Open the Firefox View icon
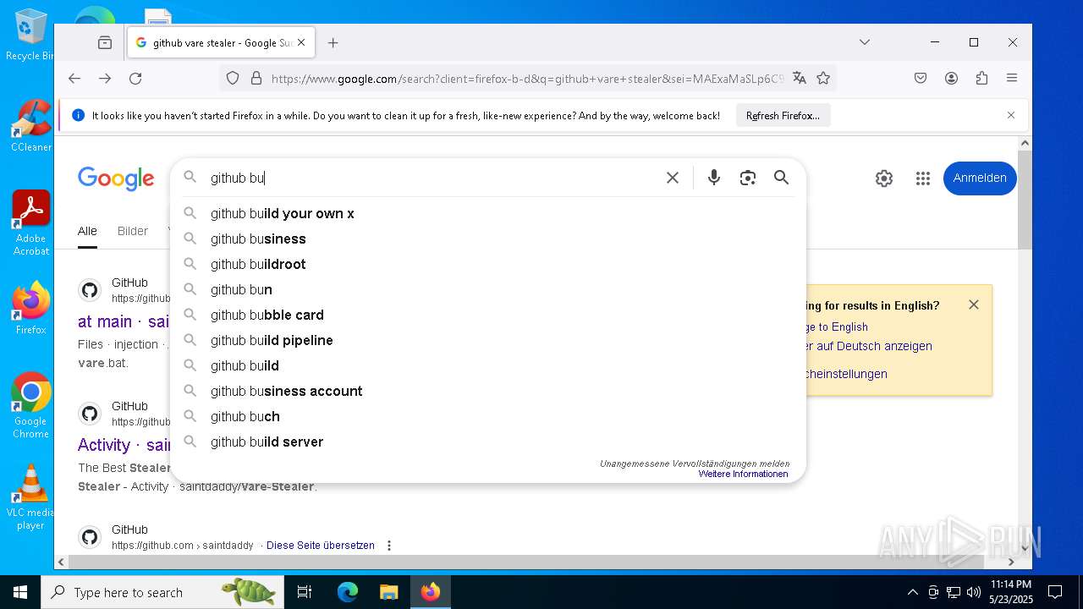 105,42
